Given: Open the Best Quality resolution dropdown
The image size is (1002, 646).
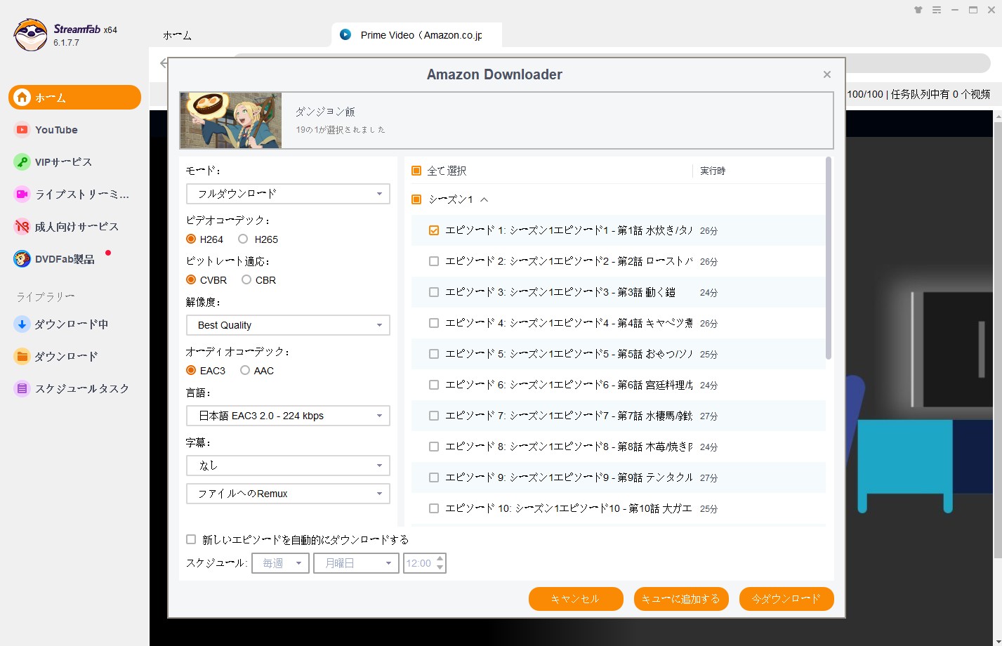Looking at the screenshot, I should 288,325.
